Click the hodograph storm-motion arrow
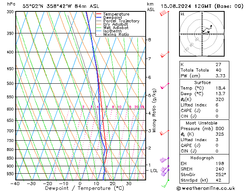The image size is (247, 191). 207,33
